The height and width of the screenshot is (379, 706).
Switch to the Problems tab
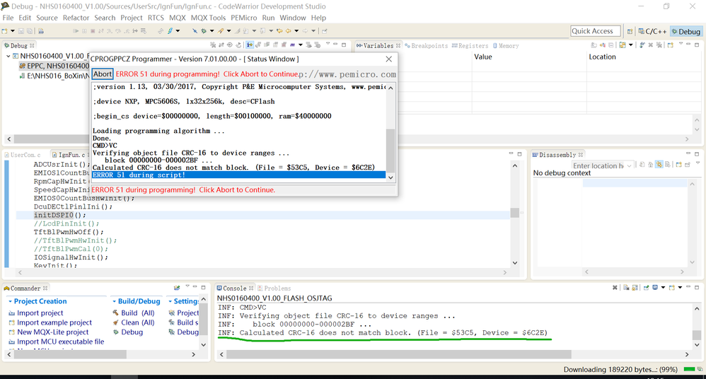click(274, 288)
